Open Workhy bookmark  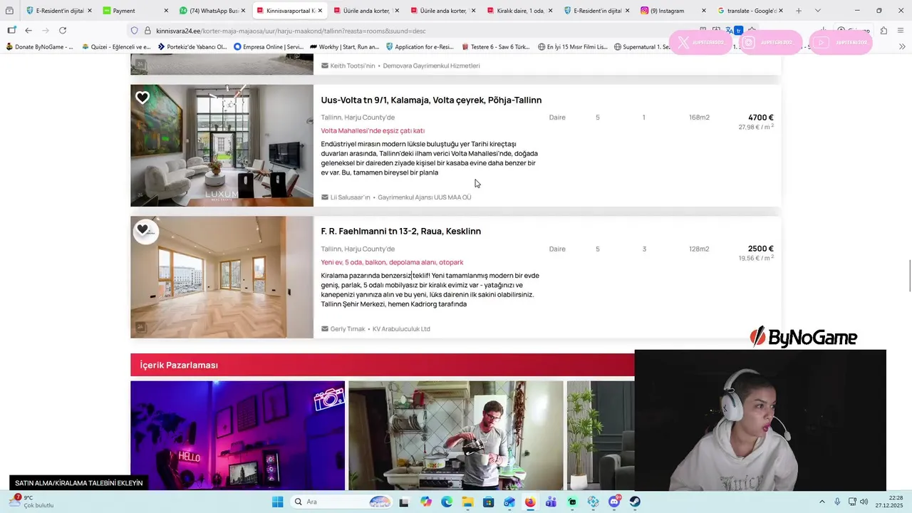pyautogui.click(x=345, y=47)
